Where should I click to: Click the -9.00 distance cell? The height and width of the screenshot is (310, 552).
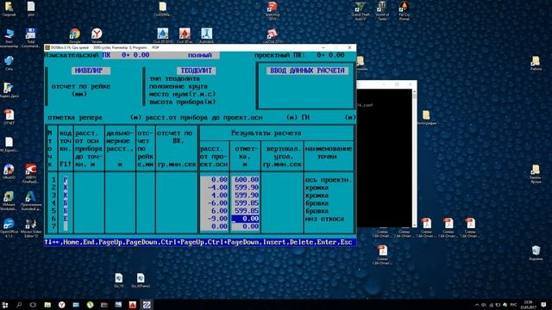click(x=215, y=219)
